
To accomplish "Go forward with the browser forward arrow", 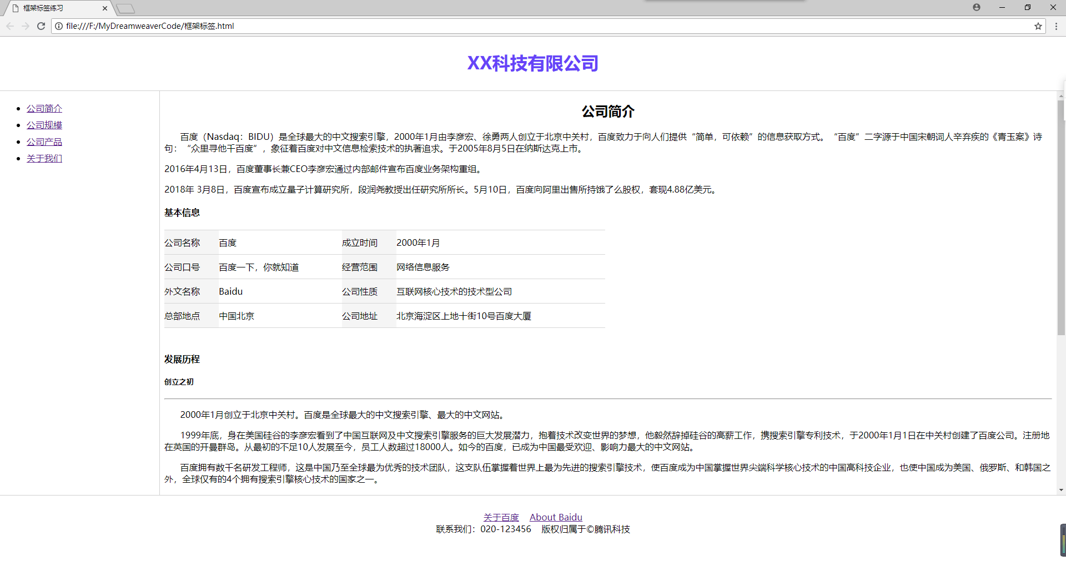I will pyautogui.click(x=26, y=26).
